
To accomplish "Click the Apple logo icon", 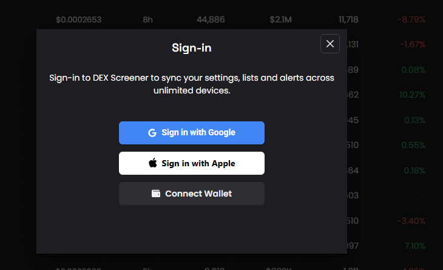I will (153, 163).
